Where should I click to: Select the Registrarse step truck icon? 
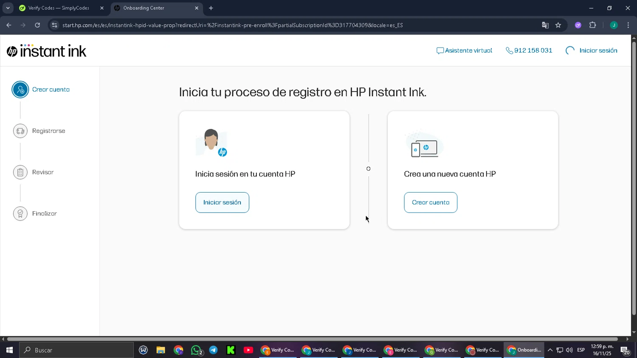click(x=20, y=131)
